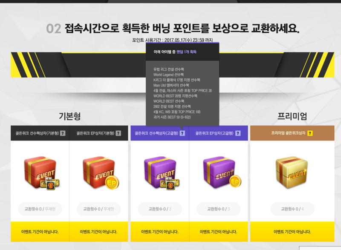Click the gold premium Golden Week box icon
The image size is (341, 250).
pyautogui.click(x=292, y=172)
